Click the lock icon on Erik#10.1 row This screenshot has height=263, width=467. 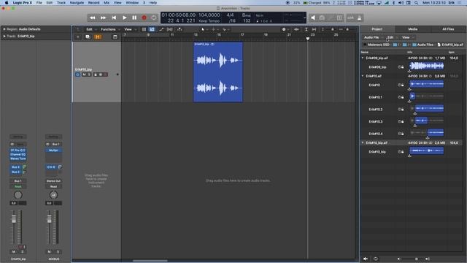tap(402, 97)
